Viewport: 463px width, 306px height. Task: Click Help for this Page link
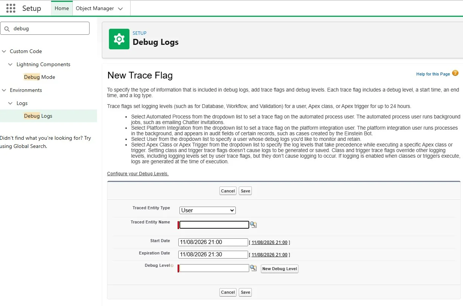point(433,74)
